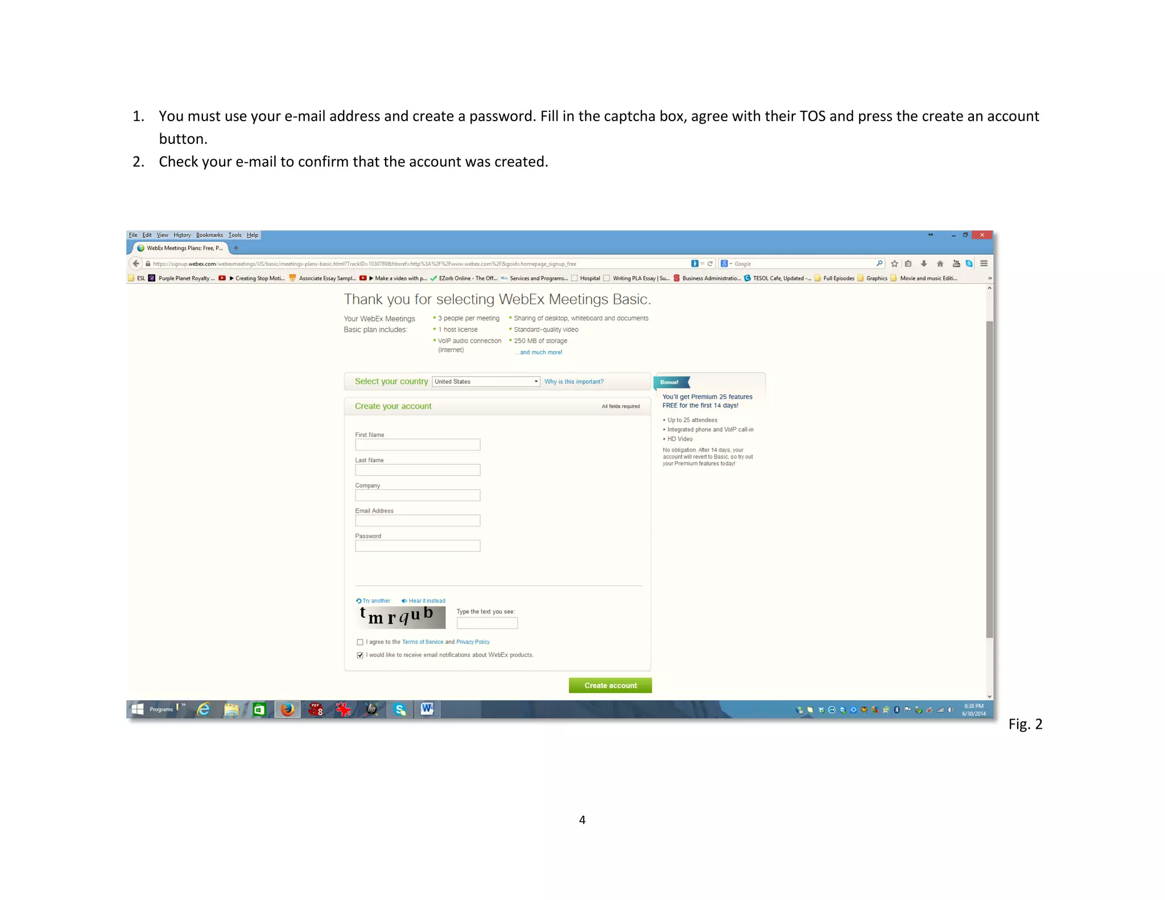The image size is (1165, 900).
Task: Open File Explorer from the taskbar
Action: point(231,709)
